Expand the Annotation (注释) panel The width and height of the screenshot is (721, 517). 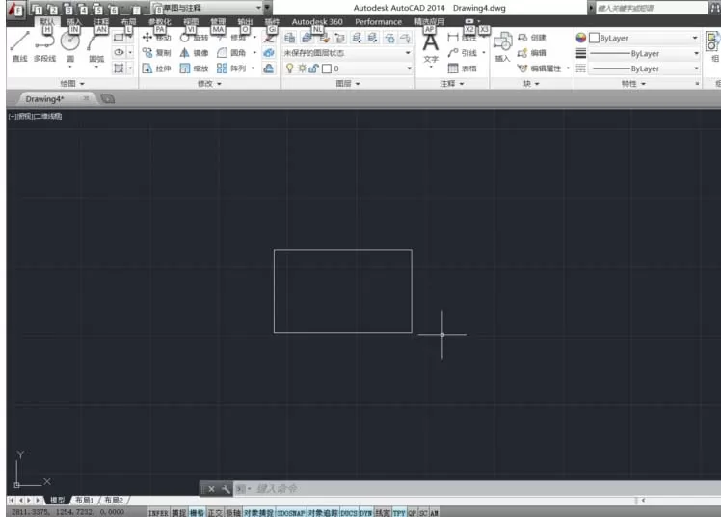pos(451,83)
